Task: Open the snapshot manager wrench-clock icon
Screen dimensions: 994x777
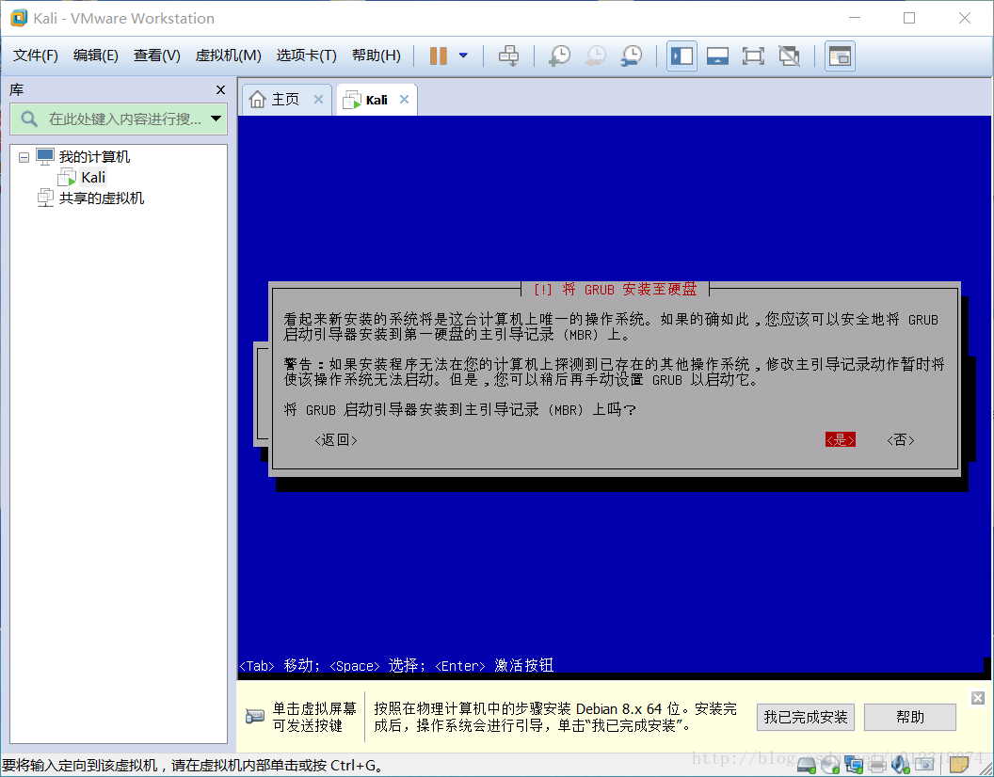Action: click(x=632, y=55)
